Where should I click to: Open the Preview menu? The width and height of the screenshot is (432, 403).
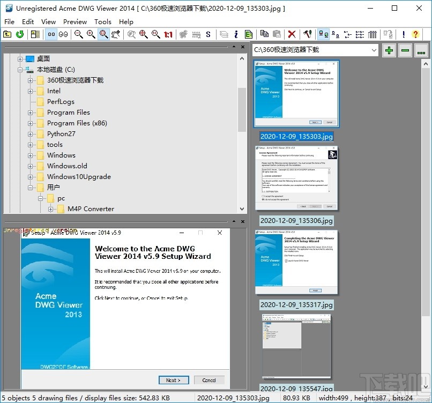click(x=75, y=22)
